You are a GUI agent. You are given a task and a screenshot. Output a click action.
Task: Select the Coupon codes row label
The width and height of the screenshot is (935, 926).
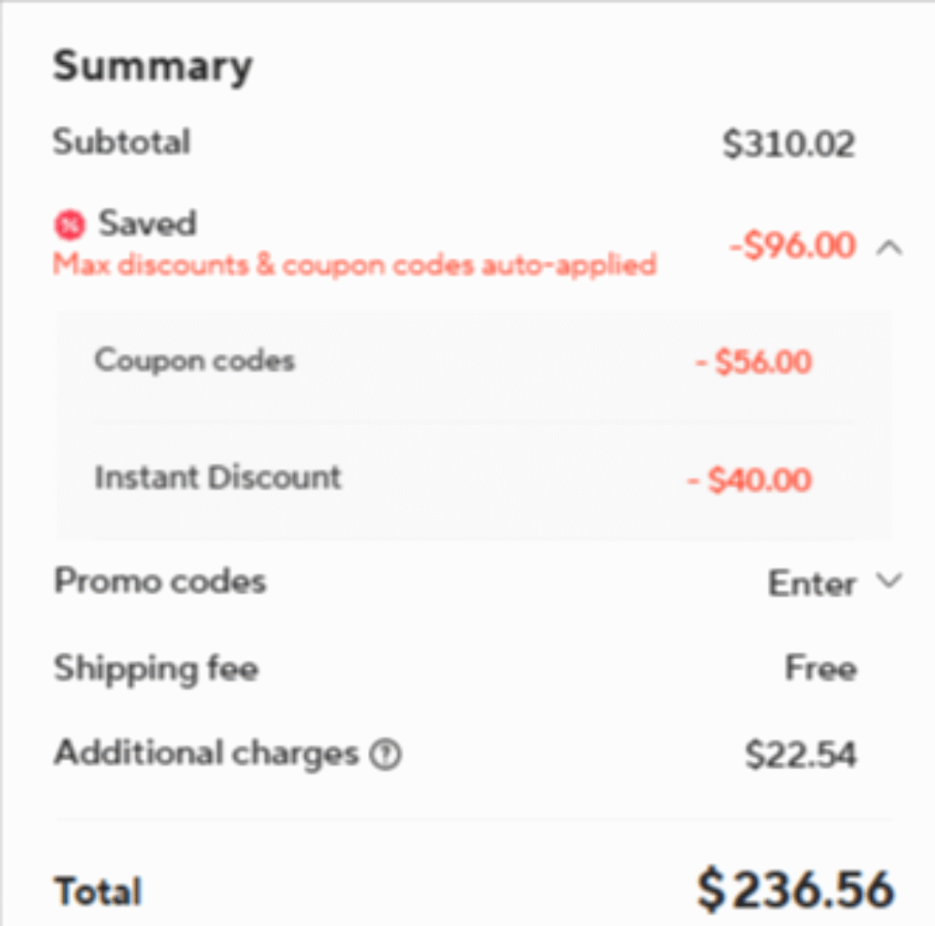(194, 360)
